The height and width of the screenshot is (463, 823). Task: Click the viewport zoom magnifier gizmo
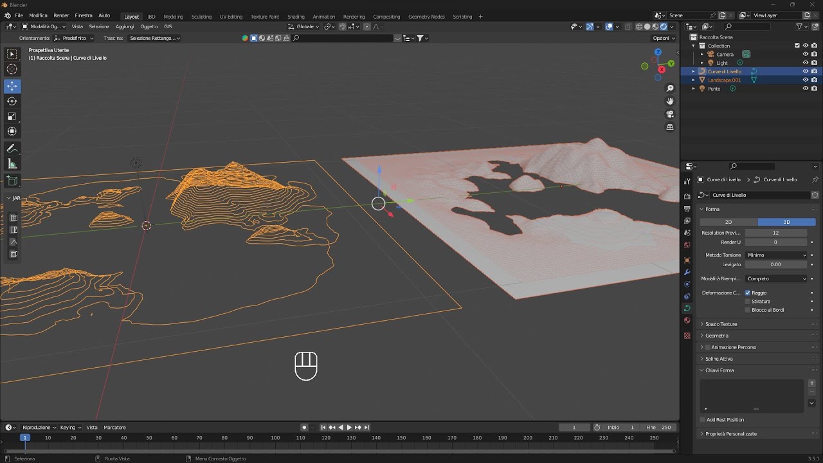click(670, 88)
